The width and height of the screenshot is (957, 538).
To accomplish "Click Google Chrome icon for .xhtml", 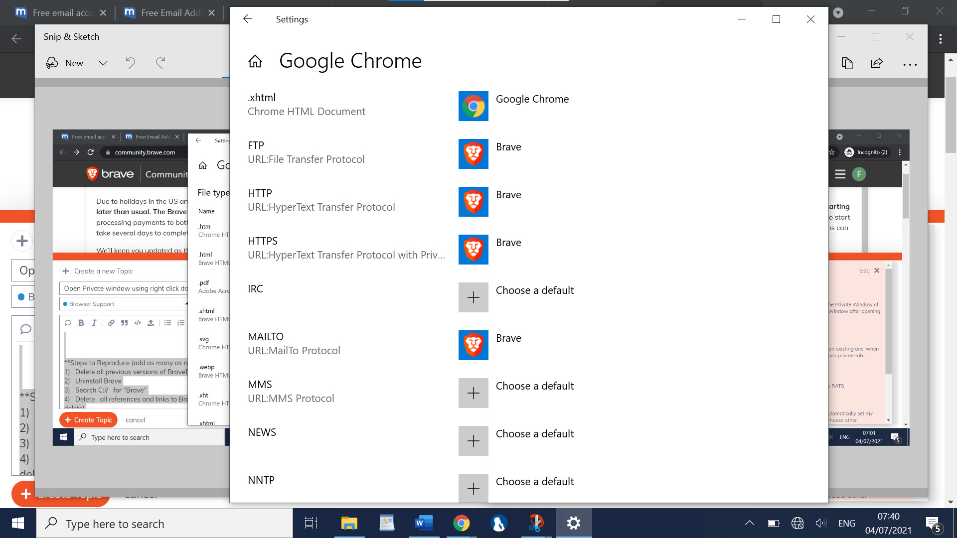I will pos(473,106).
